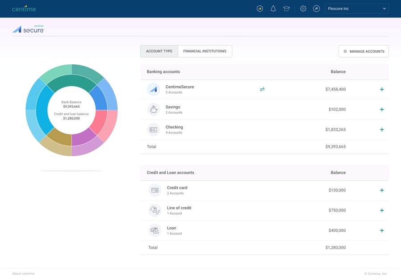Open the graduation cap learning icon

286,8
